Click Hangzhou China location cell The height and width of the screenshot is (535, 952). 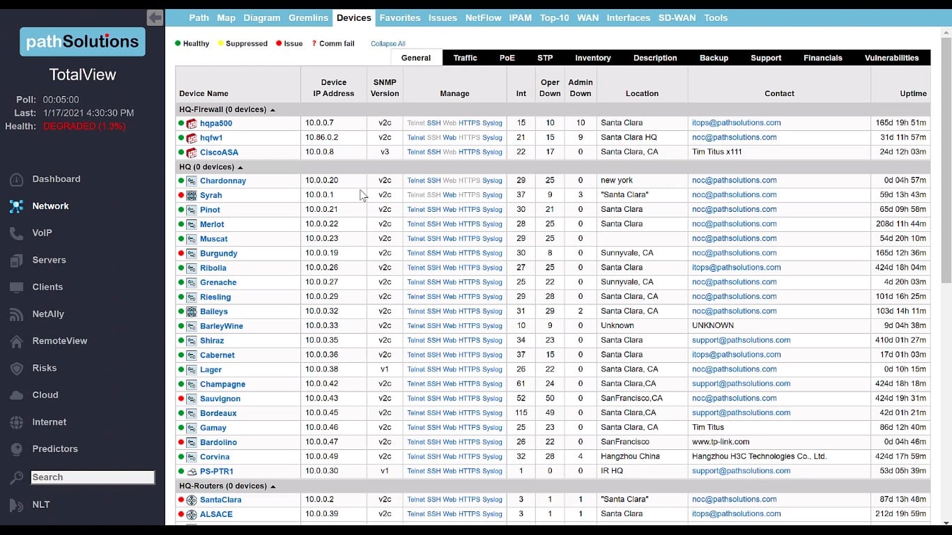pyautogui.click(x=630, y=457)
